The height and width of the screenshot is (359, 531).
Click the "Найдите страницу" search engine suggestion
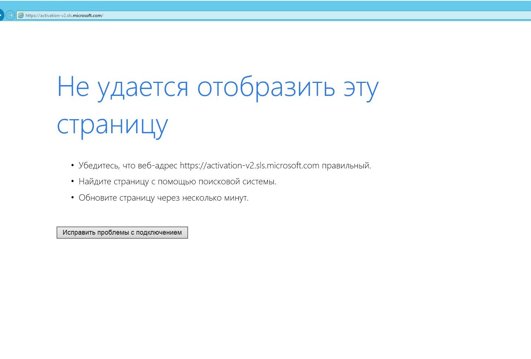(114, 182)
